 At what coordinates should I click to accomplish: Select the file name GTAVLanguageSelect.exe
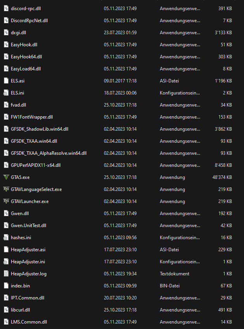[x=36, y=189]
